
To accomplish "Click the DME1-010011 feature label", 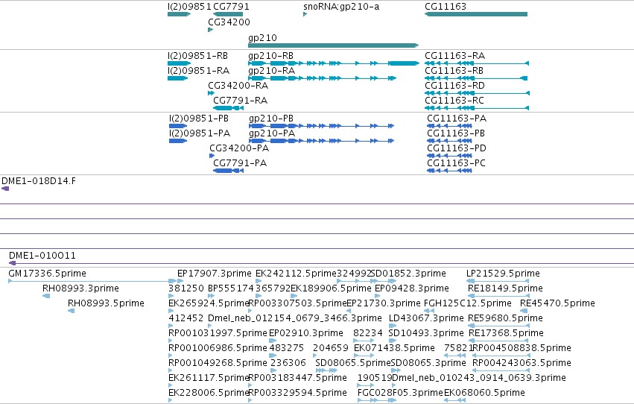I will point(42,255).
